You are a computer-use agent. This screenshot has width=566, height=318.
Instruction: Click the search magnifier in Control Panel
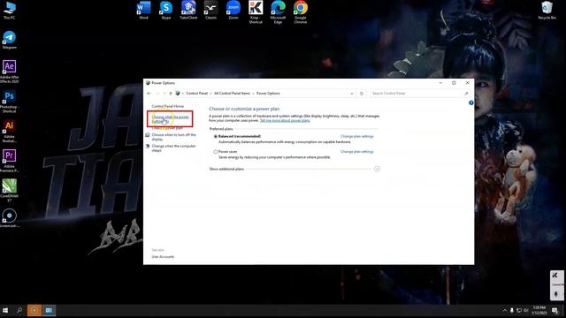click(466, 94)
